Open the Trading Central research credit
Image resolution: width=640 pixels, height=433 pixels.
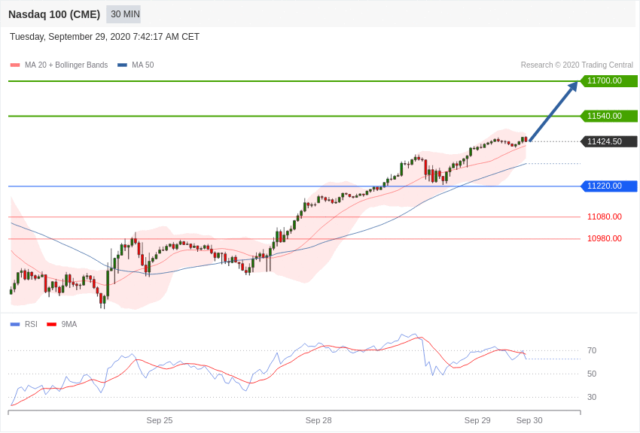point(577,65)
